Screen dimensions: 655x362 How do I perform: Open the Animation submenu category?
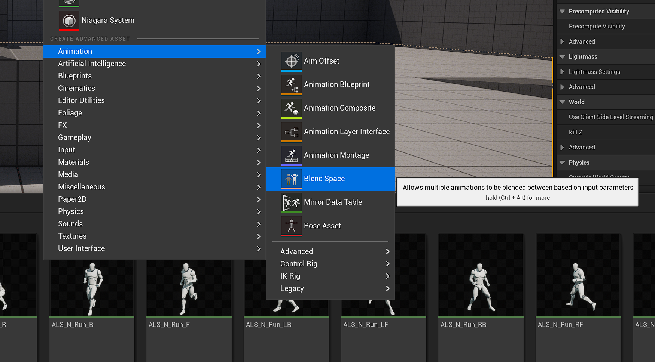155,51
